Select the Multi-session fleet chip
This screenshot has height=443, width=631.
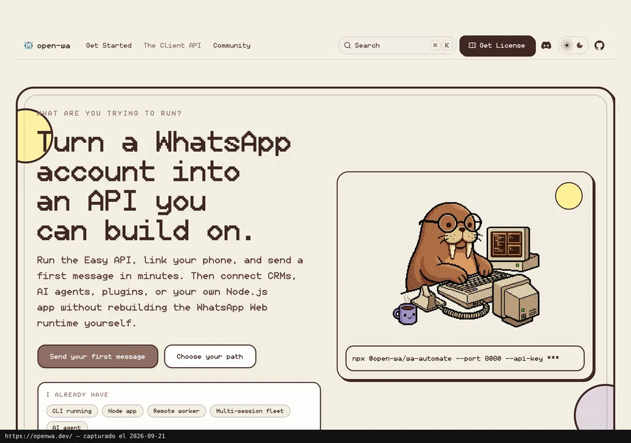[250, 411]
